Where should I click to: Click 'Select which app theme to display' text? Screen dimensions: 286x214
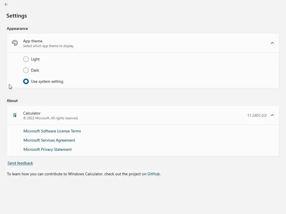(48, 46)
